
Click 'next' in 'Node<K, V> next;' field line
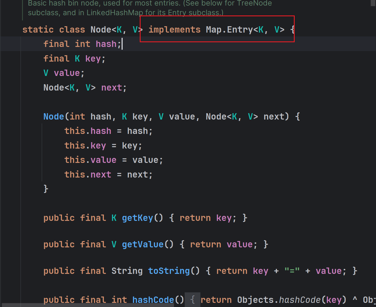tap(111, 88)
